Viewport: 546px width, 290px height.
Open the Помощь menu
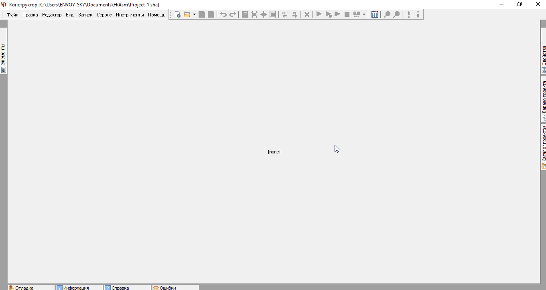click(156, 15)
